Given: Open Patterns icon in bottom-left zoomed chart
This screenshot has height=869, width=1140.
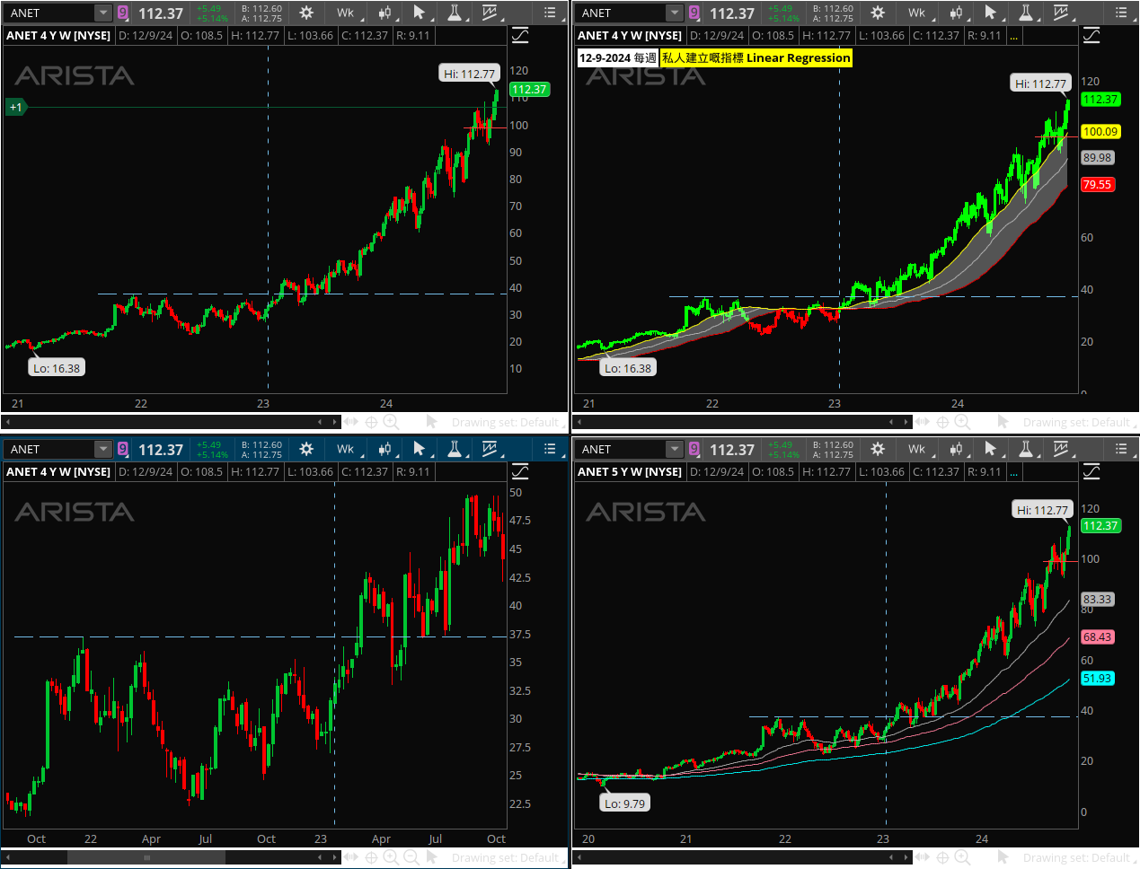Looking at the screenshot, I should click(490, 449).
